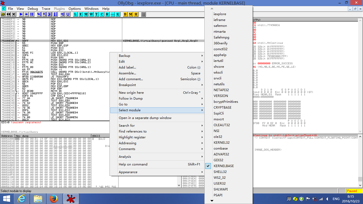The width and height of the screenshot is (363, 204).
Task: Select the ADVAPI32 module
Action: (229, 154)
